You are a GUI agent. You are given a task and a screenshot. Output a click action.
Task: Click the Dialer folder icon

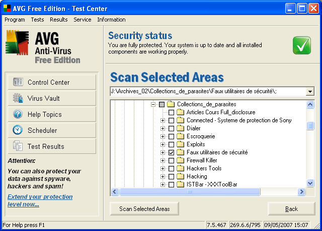[180, 128]
